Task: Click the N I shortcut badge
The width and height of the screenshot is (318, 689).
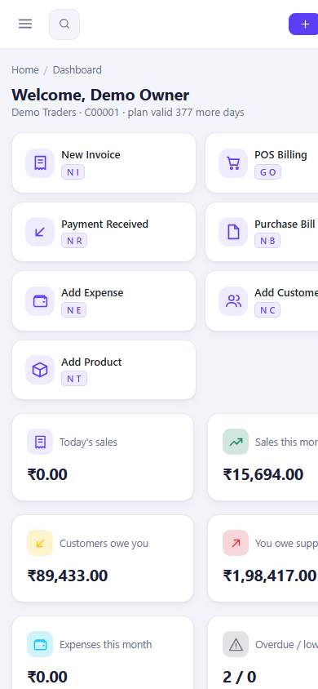Action: tap(73, 172)
